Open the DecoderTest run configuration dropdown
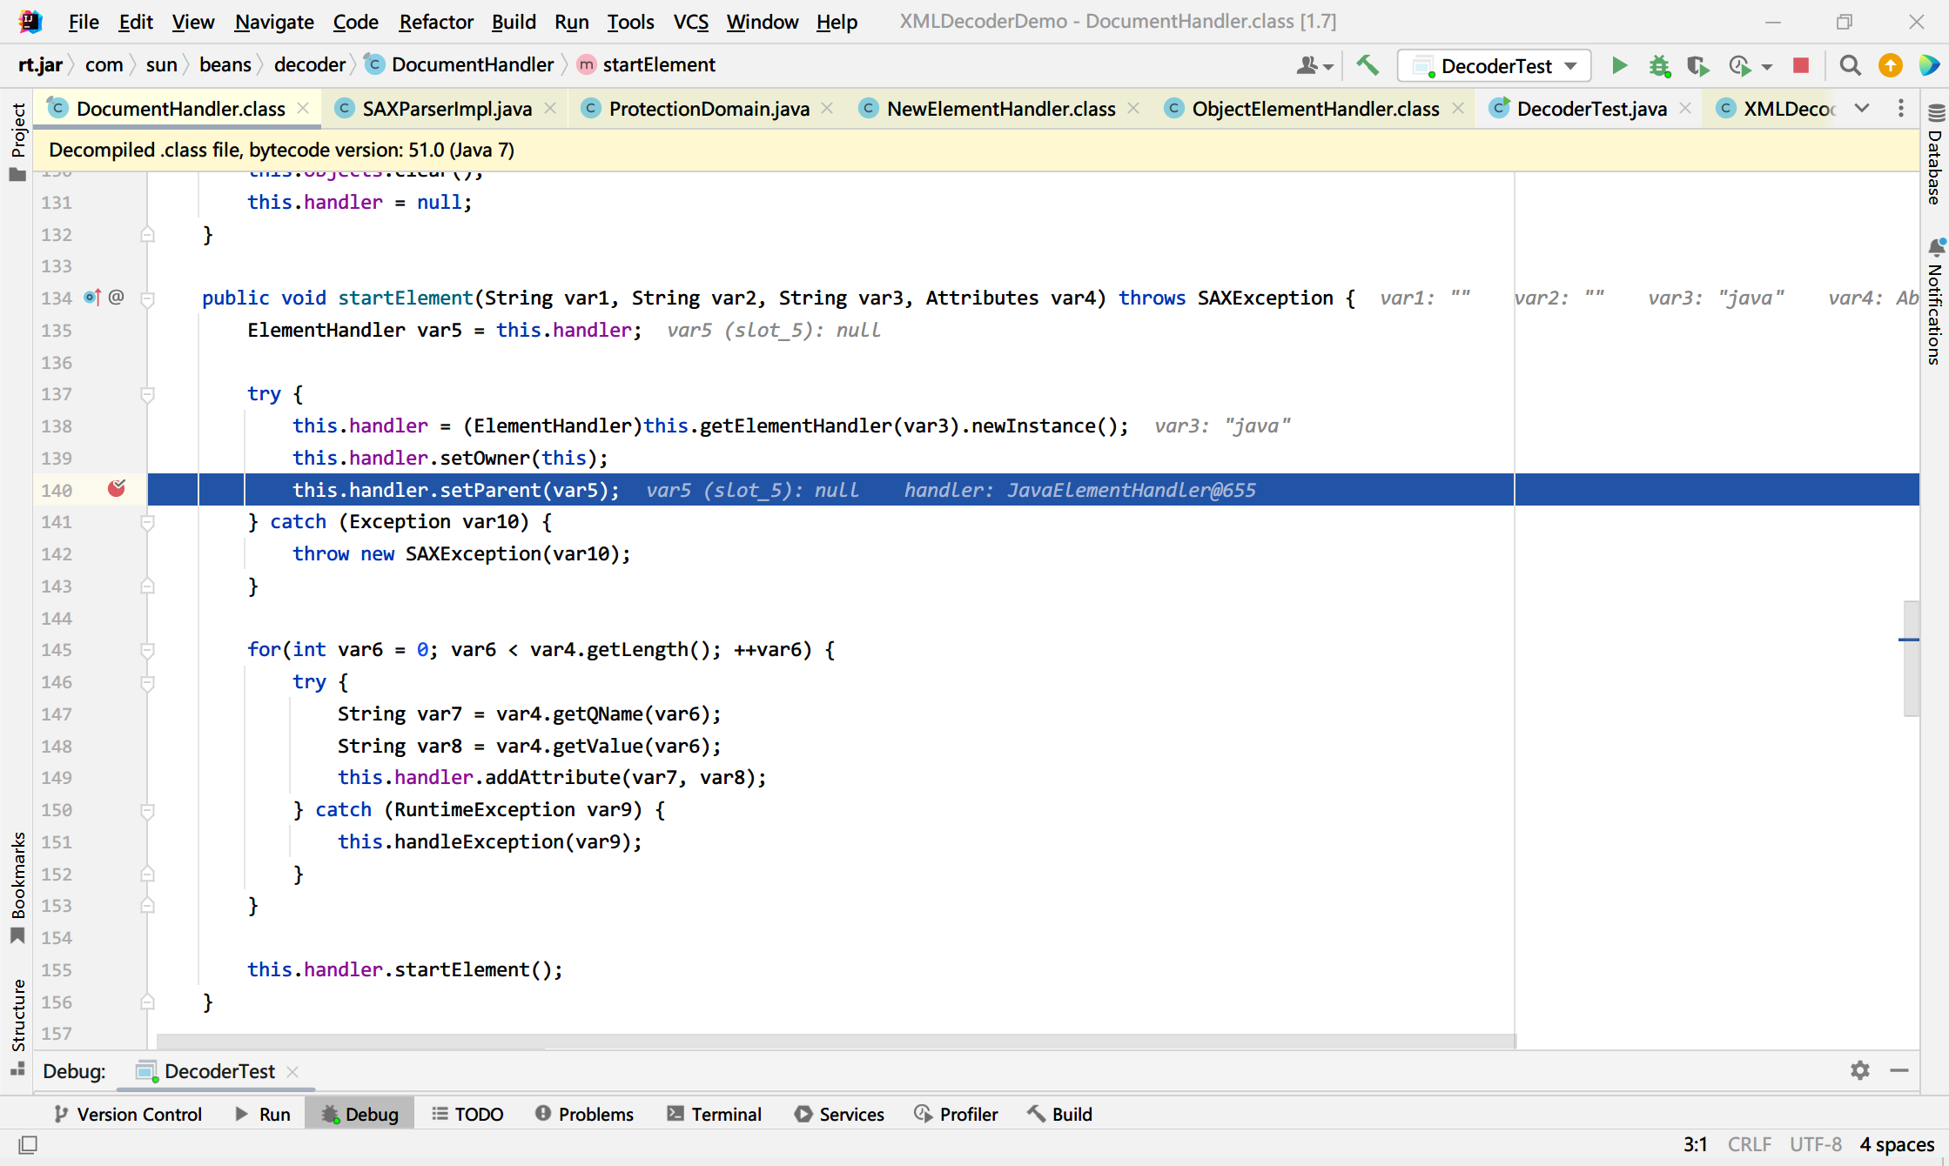Image resolution: width=1949 pixels, height=1166 pixels. (1494, 65)
